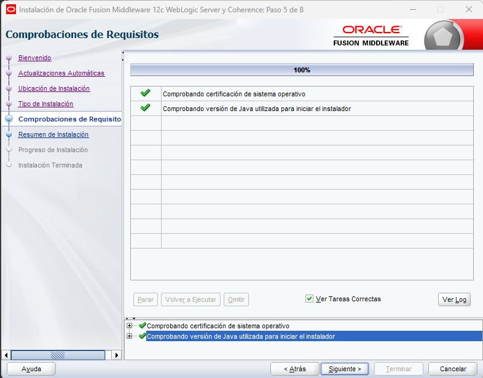Image resolution: width=483 pixels, height=378 pixels.
Task: Click the Actualizaciones Automáticas step bullet
Action: coord(9,73)
